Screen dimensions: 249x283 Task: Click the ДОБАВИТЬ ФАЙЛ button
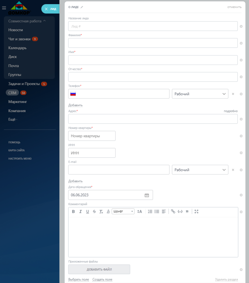coord(99,269)
